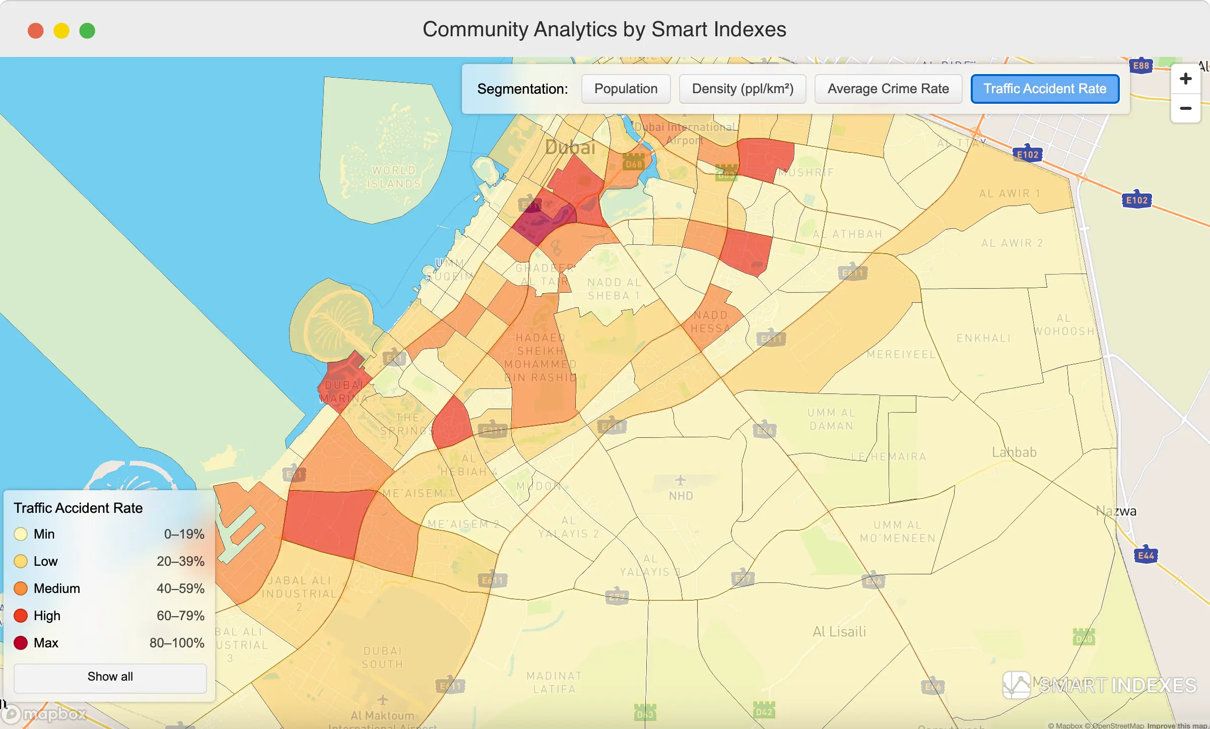Viewport: 1210px width, 729px height.
Task: Open the OpenStreetMap attribution link
Action: tap(1114, 725)
